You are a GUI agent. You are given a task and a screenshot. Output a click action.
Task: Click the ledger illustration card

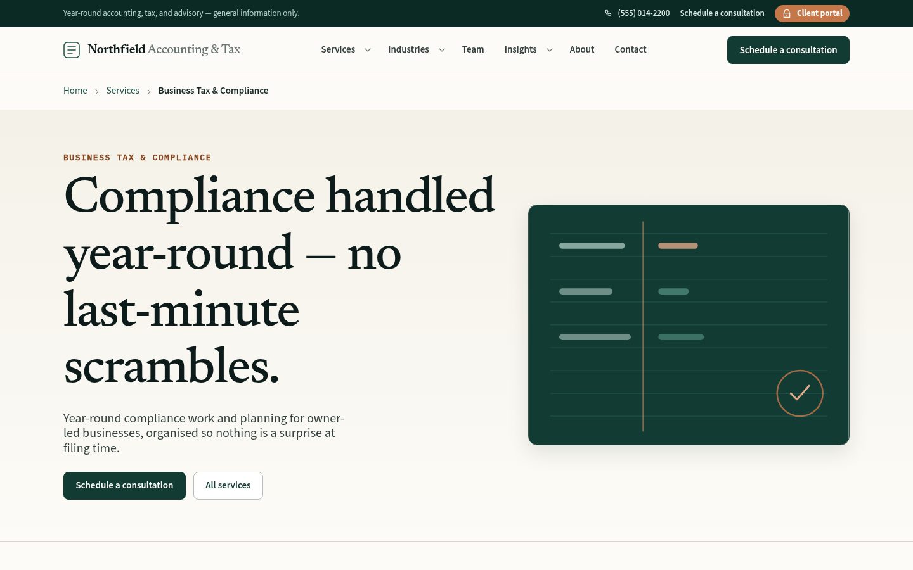pyautogui.click(x=689, y=325)
